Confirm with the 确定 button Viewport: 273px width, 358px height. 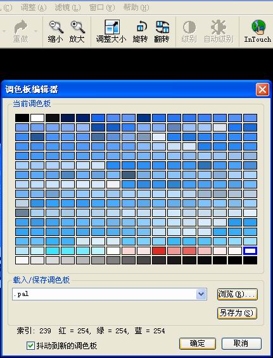(198, 343)
